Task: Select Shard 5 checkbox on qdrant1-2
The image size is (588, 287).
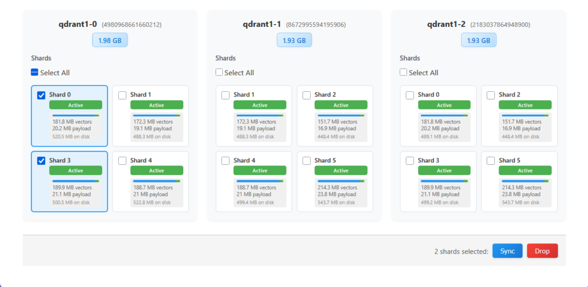Action: tap(491, 161)
